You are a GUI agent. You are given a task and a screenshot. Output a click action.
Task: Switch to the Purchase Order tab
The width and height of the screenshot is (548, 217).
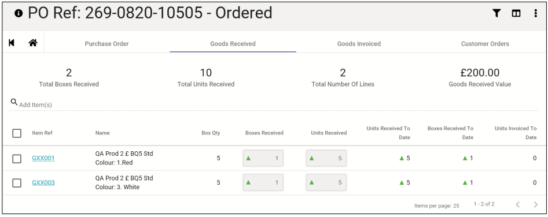click(106, 44)
